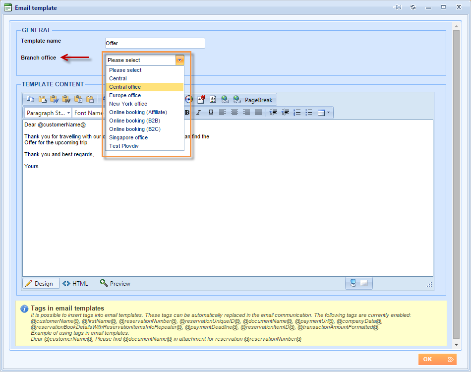The image size is (471, 372).
Task: Insert a numbered list
Action: pyautogui.click(x=297, y=113)
